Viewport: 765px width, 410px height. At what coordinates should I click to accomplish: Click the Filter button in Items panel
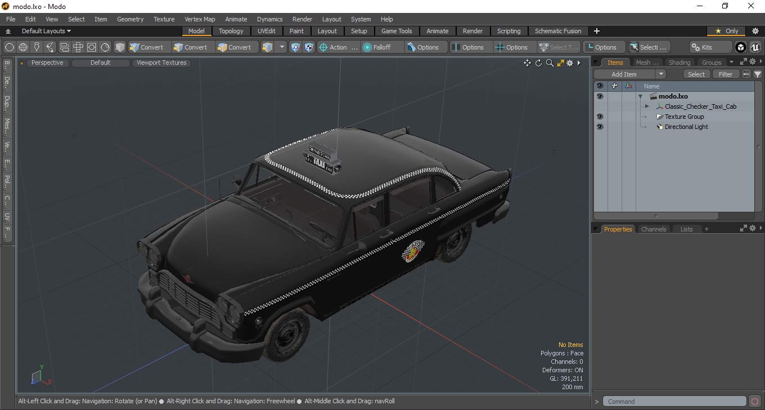726,74
